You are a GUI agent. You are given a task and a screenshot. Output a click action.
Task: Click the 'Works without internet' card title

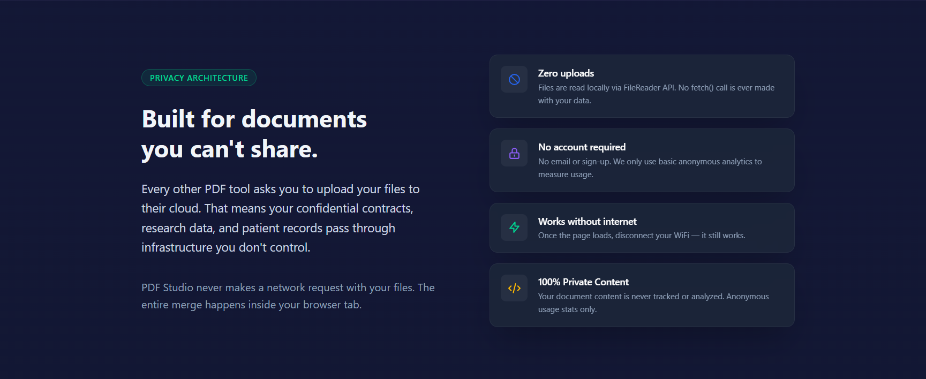click(x=587, y=222)
